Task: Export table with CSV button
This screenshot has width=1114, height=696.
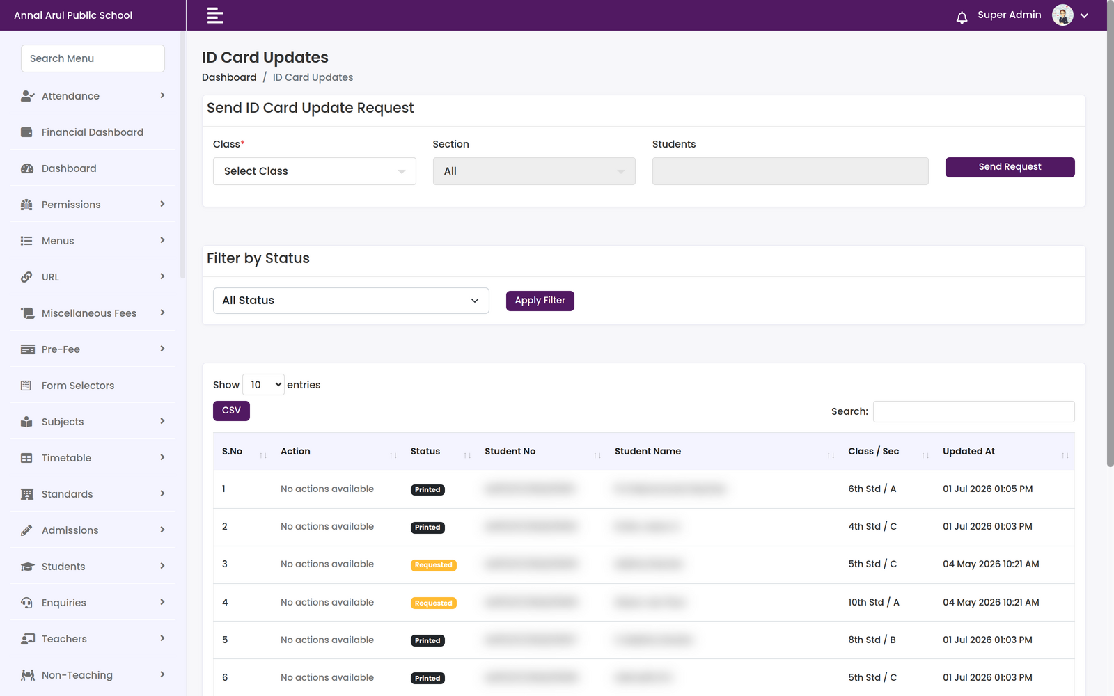Action: click(231, 411)
